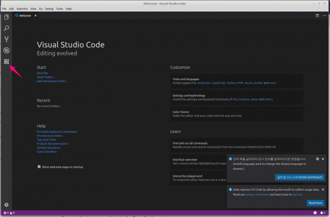
Task: Dismiss the usage data notification
Action: [x=323, y=190]
